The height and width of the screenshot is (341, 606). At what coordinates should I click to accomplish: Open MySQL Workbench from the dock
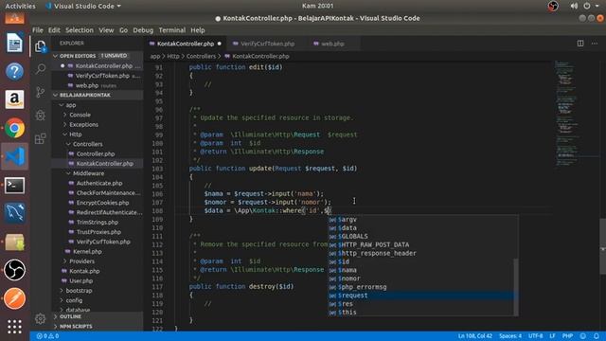pos(15,213)
